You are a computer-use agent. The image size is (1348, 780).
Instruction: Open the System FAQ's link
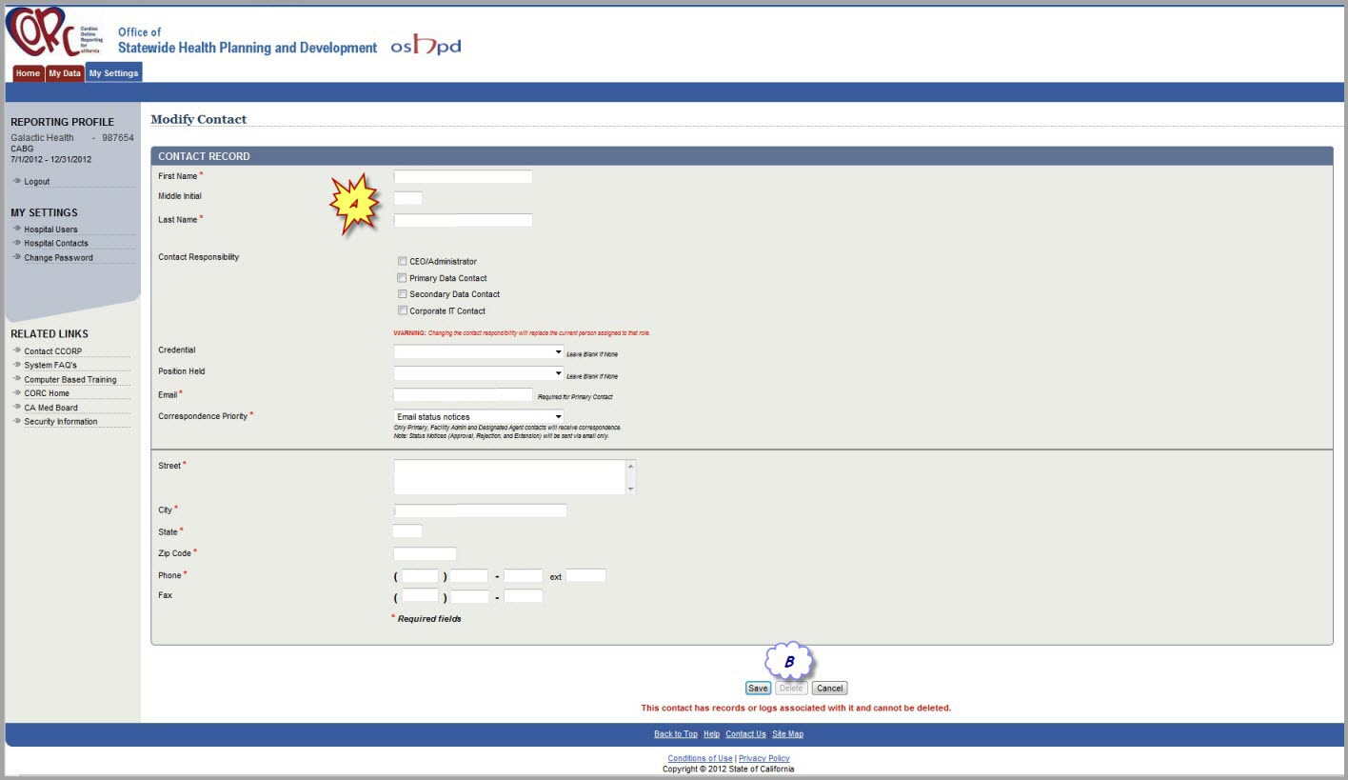[x=50, y=365]
